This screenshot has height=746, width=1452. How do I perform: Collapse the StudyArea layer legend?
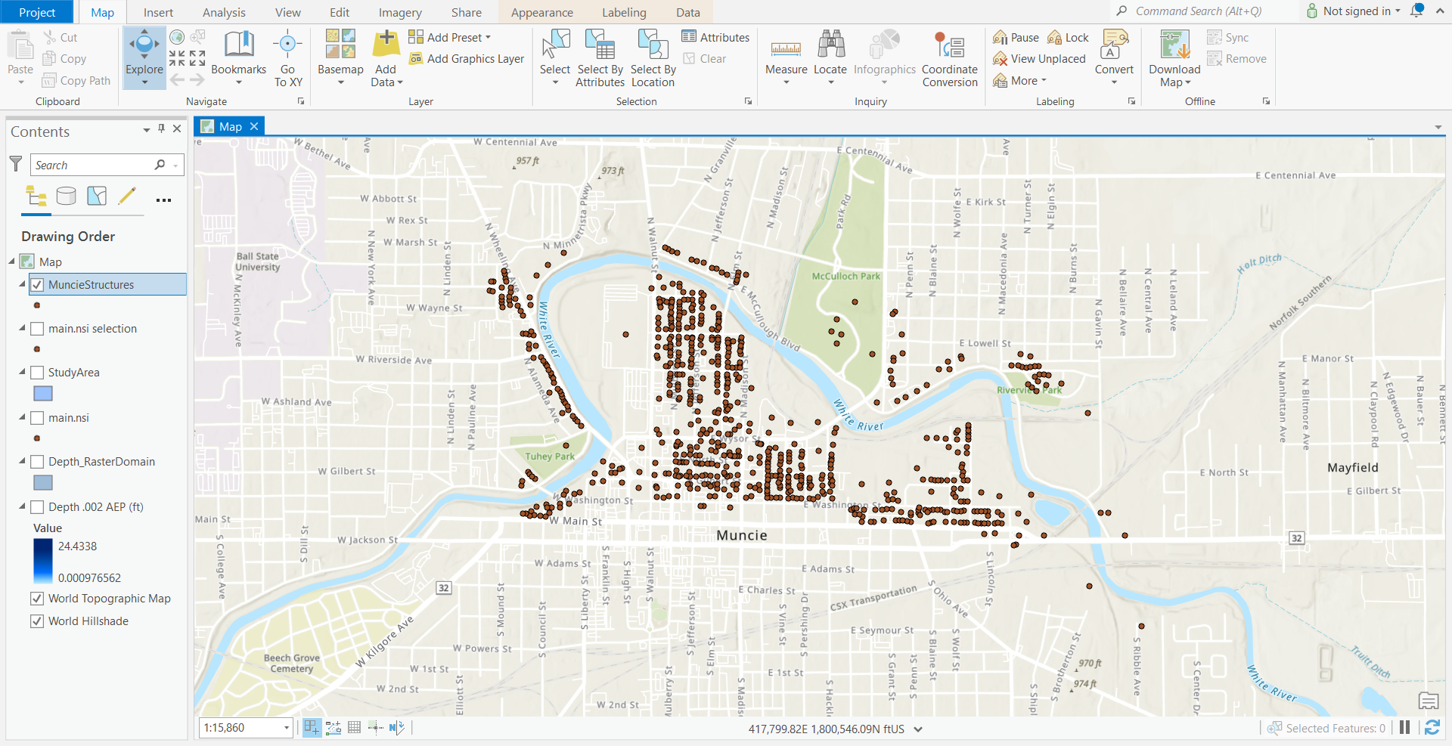pyautogui.click(x=22, y=372)
